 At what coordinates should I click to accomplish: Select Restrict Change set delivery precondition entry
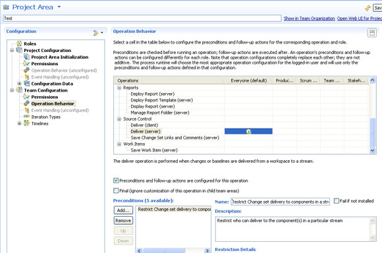174,210
